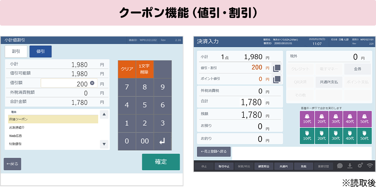Tap keypad digit 3
376x187 pixels.
(x=163, y=123)
